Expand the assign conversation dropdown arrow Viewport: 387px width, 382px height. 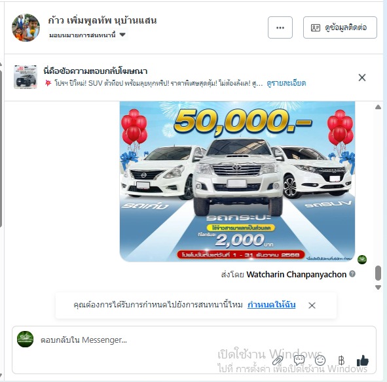[x=122, y=35]
